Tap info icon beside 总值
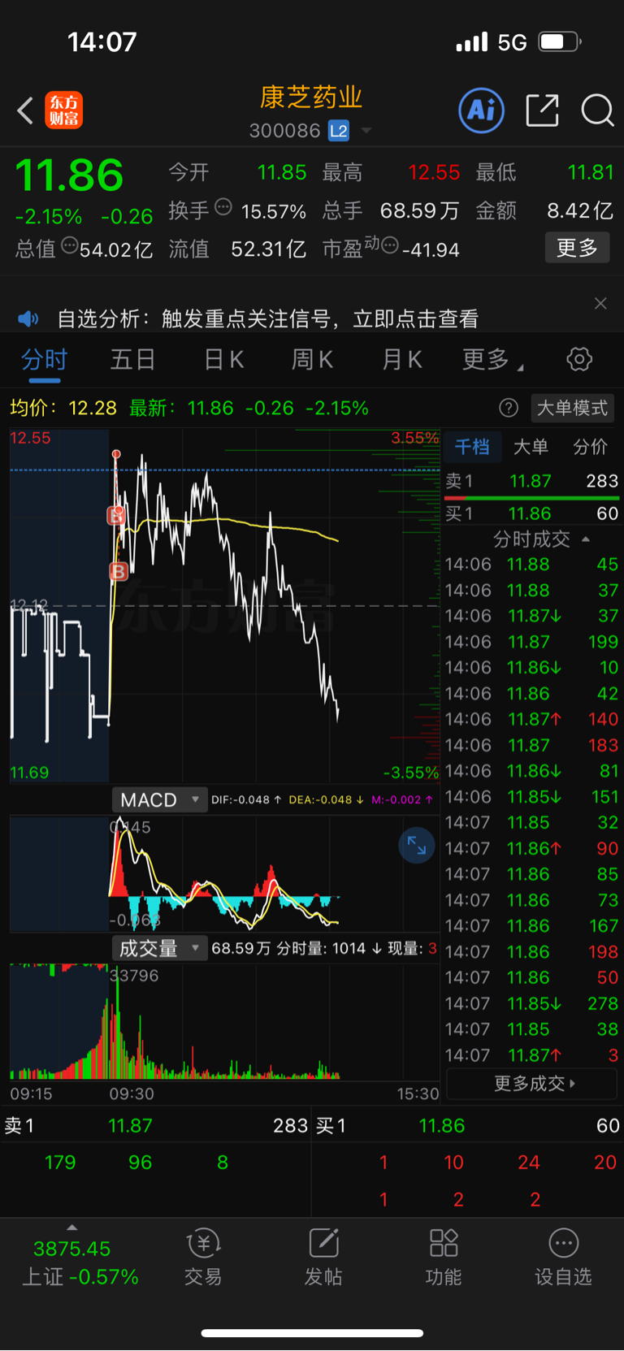This screenshot has width=624, height=1351. (x=70, y=245)
